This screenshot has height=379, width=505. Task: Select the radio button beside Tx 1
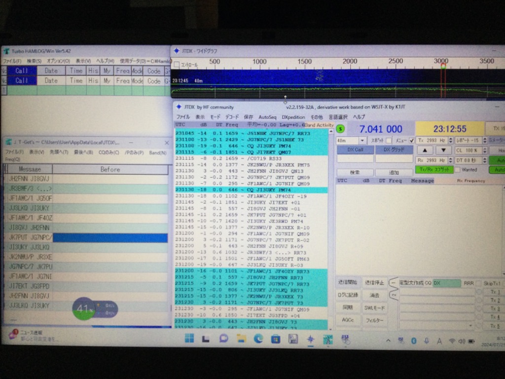pos(479,292)
